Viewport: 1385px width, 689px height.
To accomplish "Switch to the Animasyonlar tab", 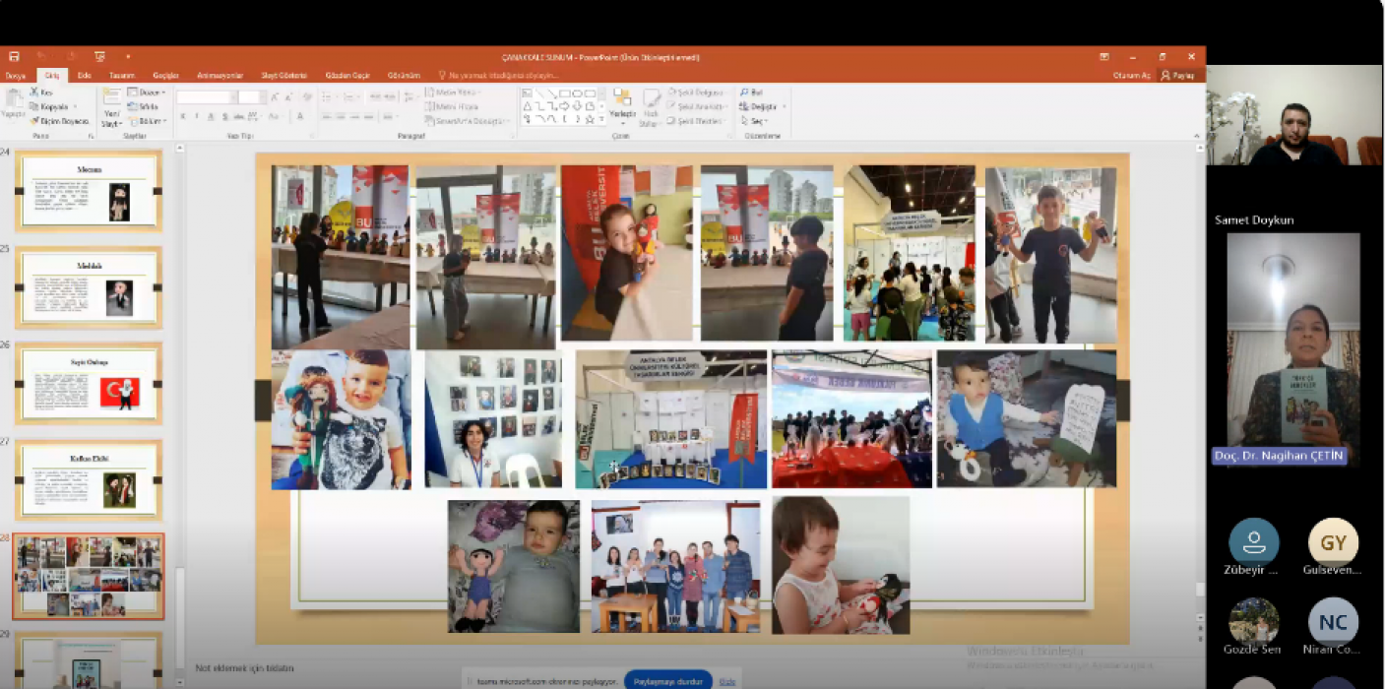I will click(220, 76).
